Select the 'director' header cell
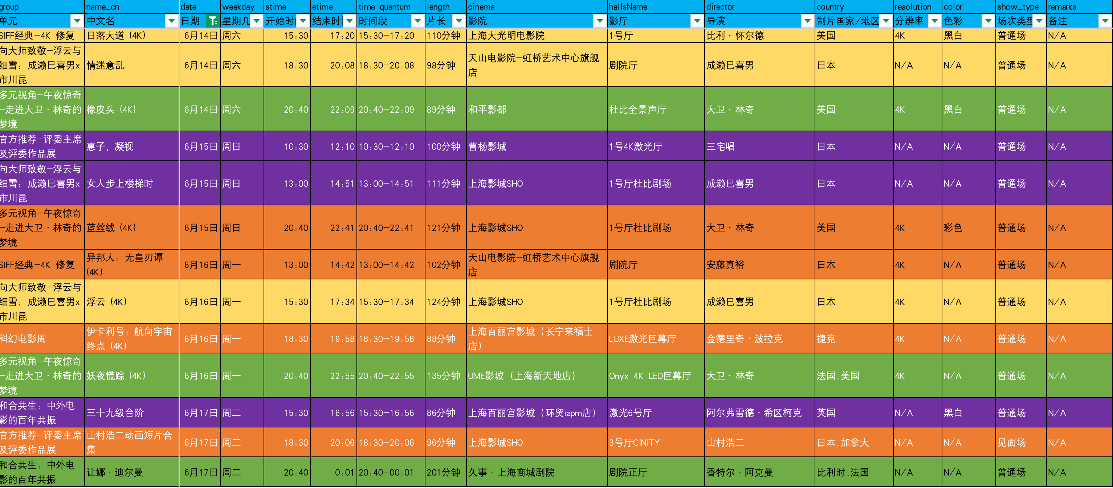 (759, 7)
